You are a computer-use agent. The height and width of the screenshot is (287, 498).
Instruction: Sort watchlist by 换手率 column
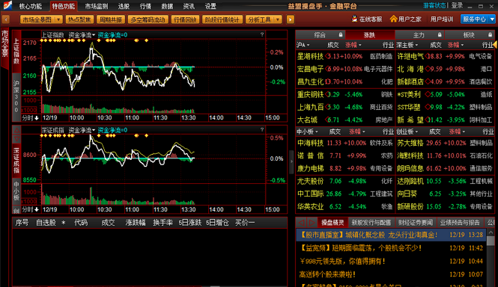click(163, 223)
